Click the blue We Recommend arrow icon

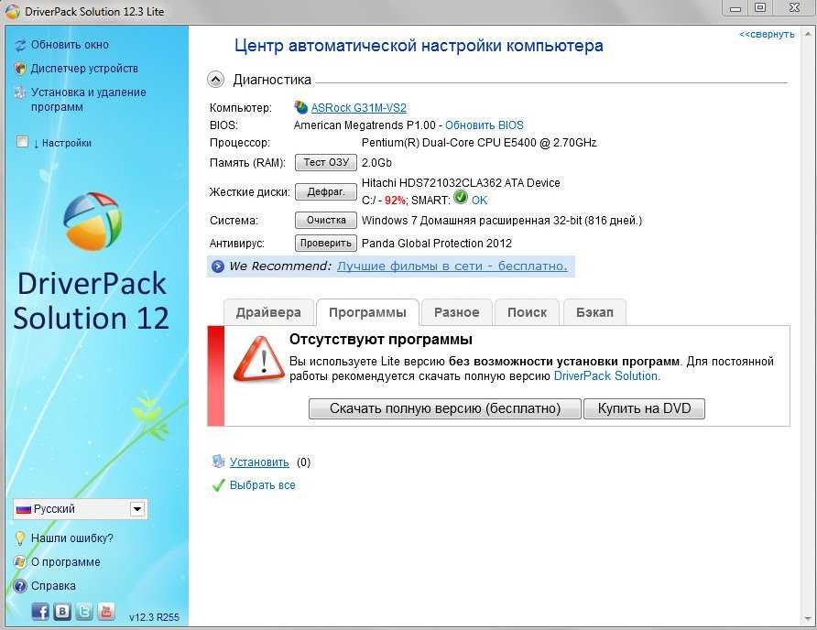pos(217,266)
